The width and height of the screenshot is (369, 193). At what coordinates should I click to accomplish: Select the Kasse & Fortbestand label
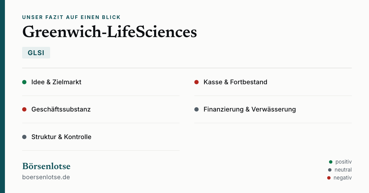[x=235, y=82]
